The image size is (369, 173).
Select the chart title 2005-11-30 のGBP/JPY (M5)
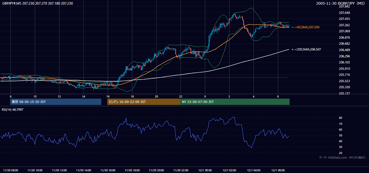click(341, 3)
